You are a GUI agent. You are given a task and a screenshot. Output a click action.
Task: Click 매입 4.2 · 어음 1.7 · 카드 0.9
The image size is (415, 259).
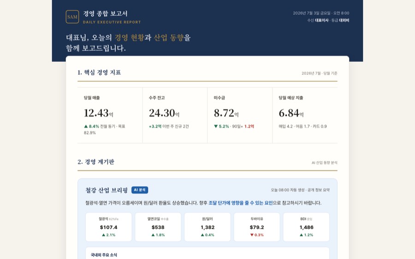303,126
